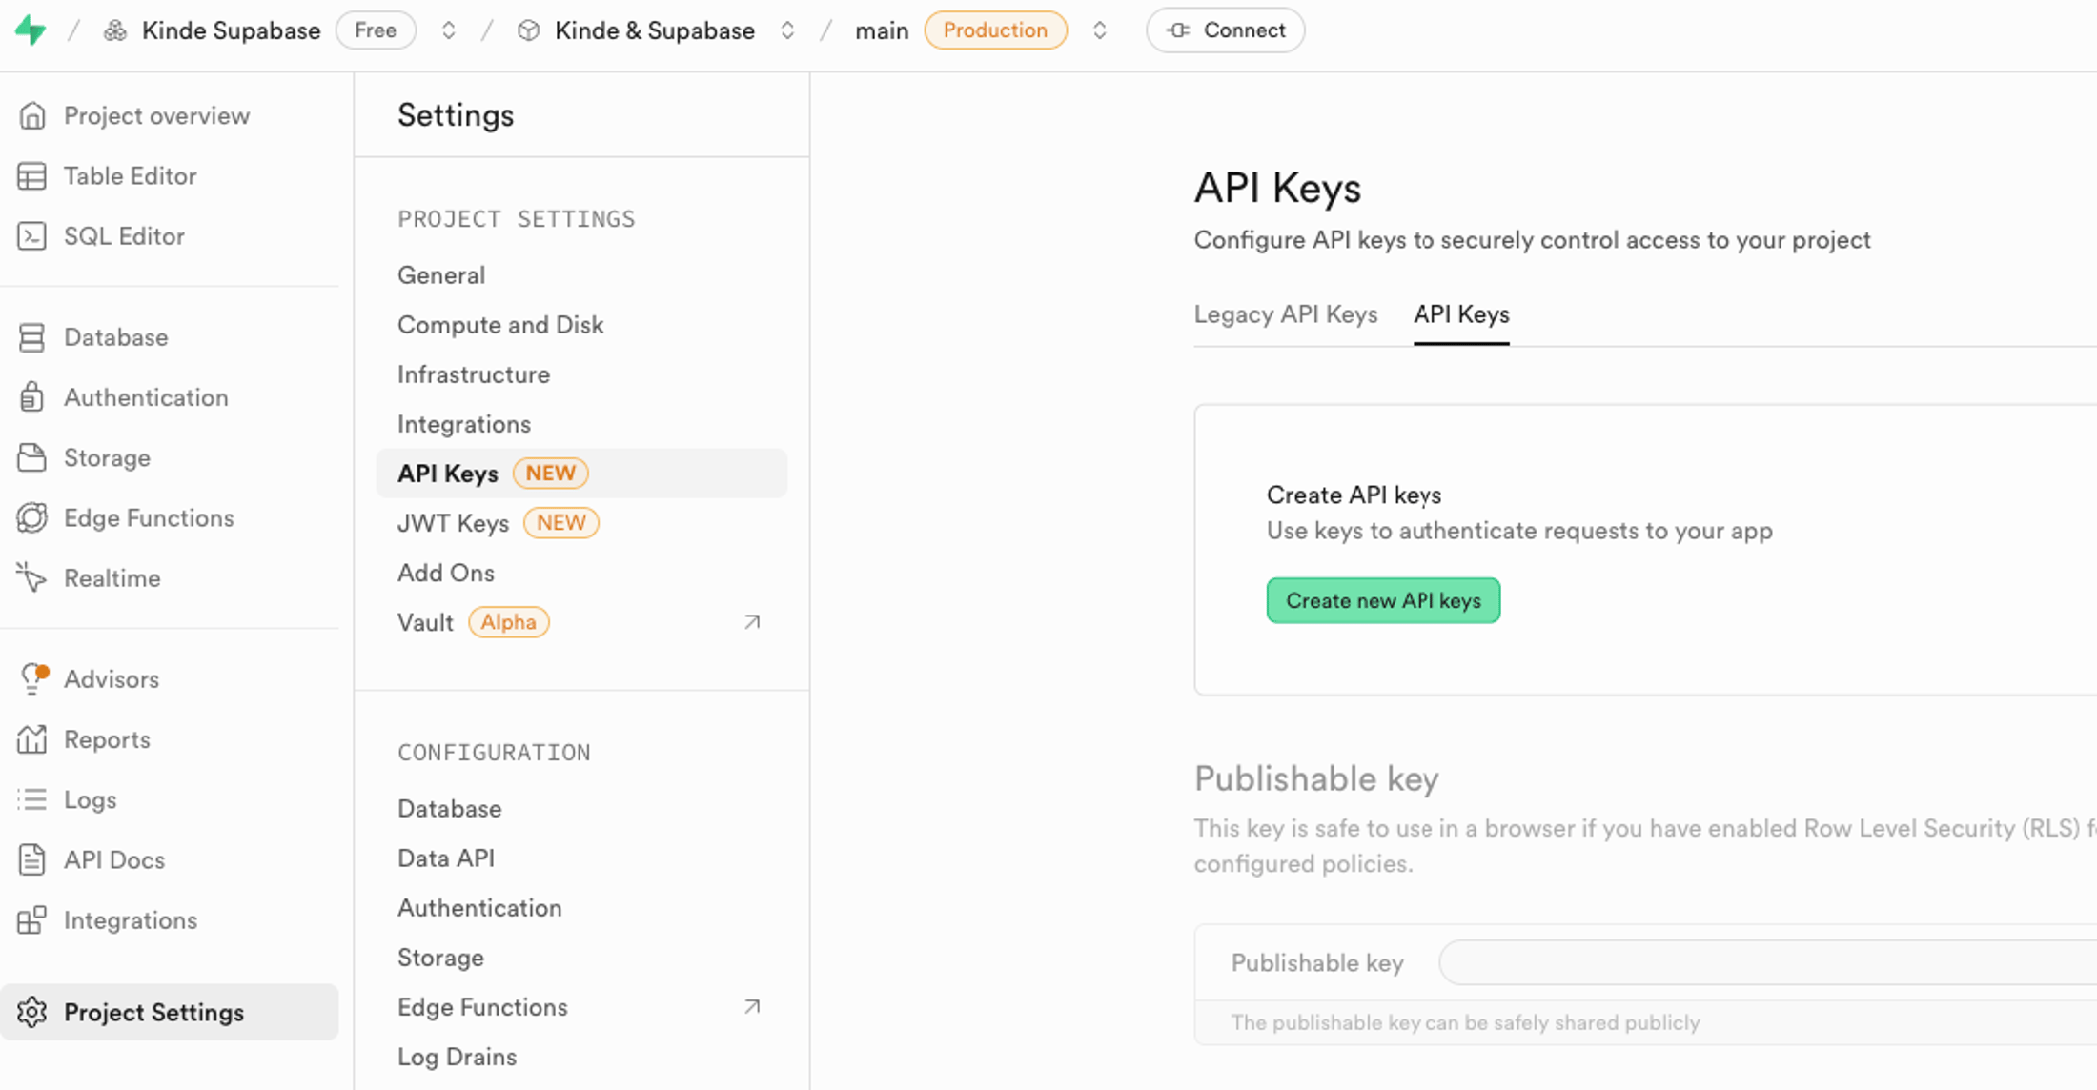Image resolution: width=2097 pixels, height=1090 pixels.
Task: Click the Create new API keys button
Action: [x=1382, y=600]
